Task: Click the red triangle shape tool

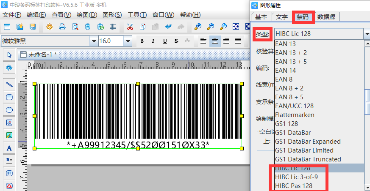Action: 9,186
